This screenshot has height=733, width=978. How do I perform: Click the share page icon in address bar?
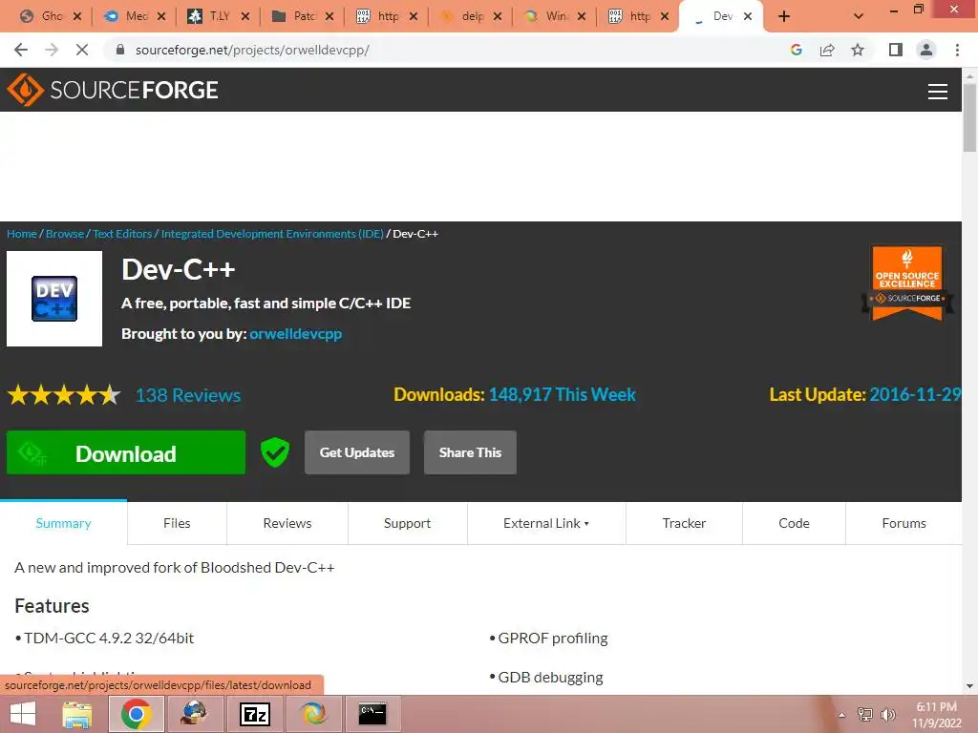click(x=827, y=50)
